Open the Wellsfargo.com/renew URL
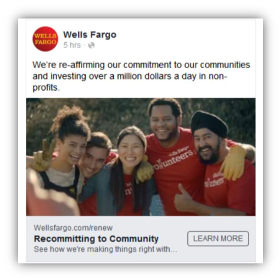The height and width of the screenshot is (280, 280). coord(73,228)
